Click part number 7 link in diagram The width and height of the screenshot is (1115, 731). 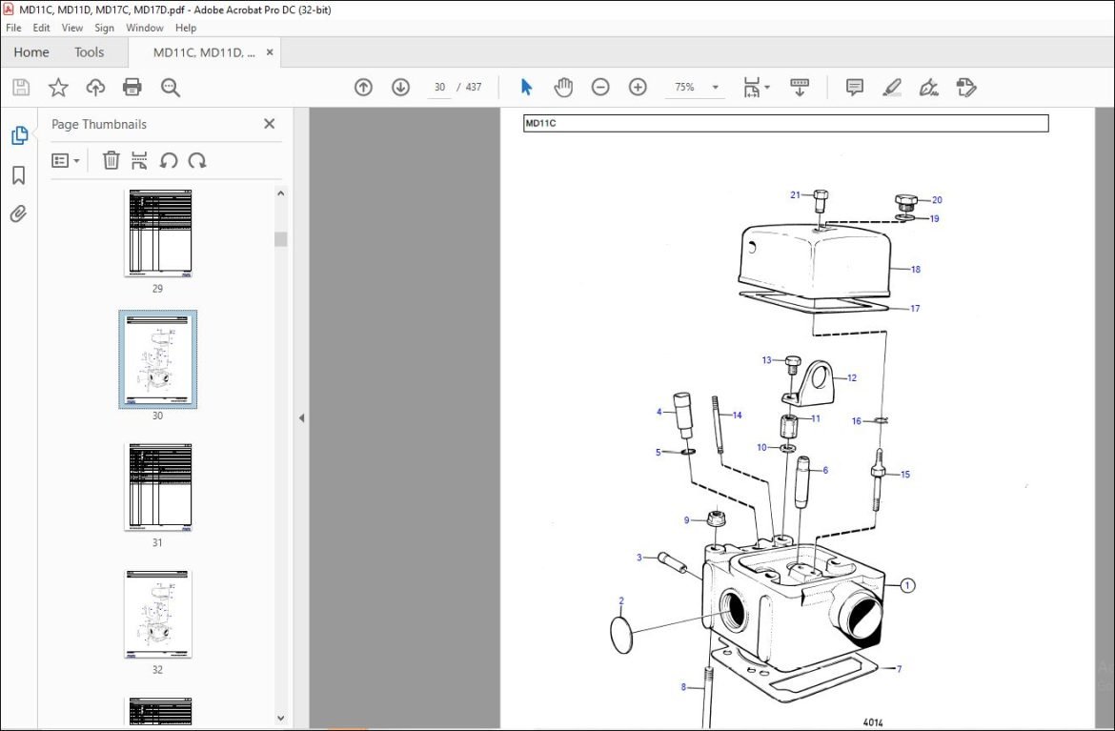point(899,669)
